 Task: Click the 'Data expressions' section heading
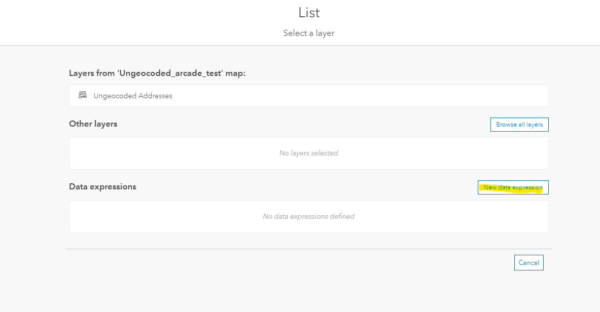tap(102, 186)
